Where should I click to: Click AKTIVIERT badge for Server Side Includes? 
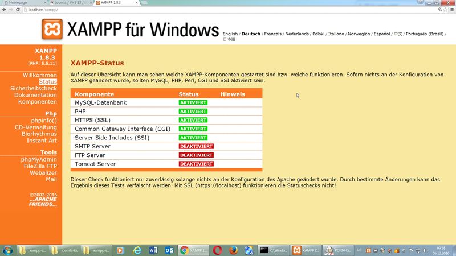click(x=193, y=138)
